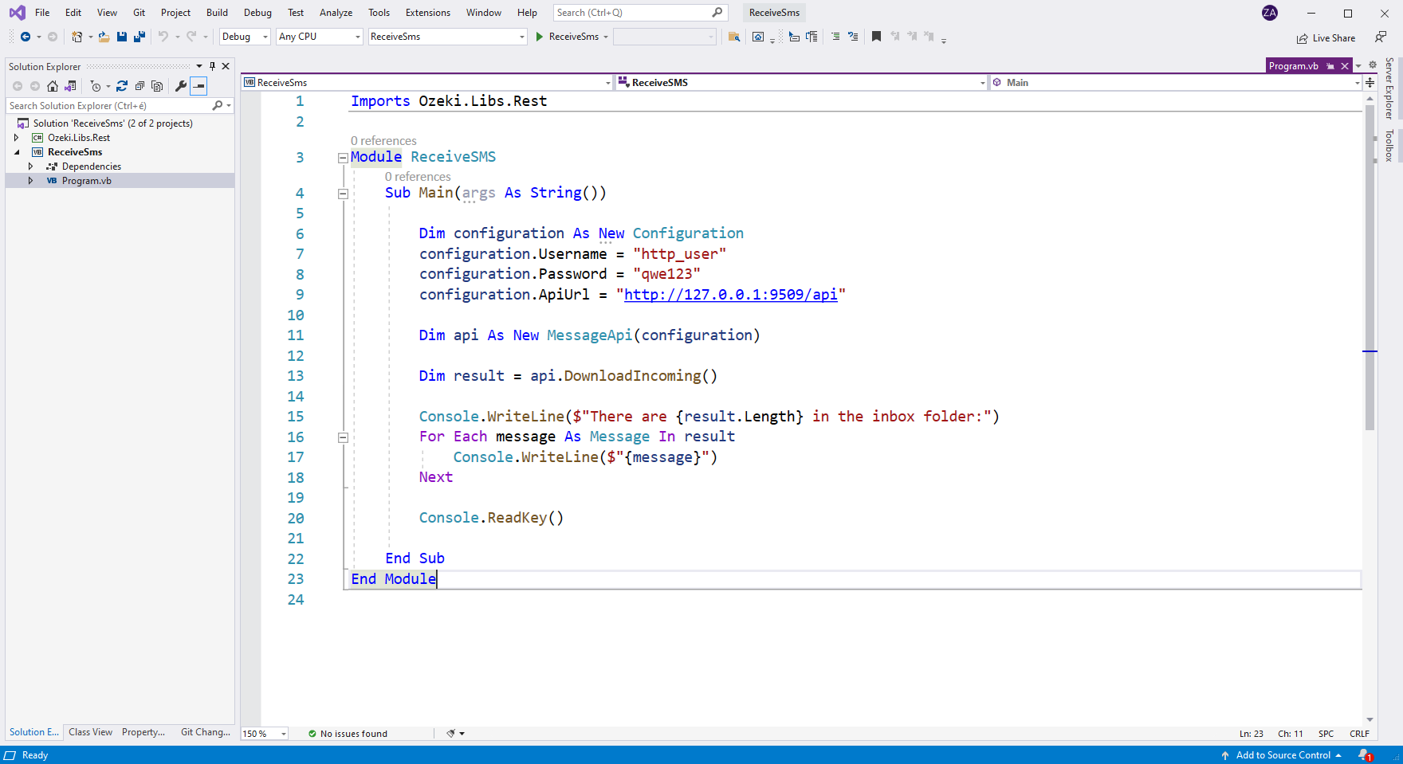This screenshot has height=764, width=1403.
Task: Click Sync with Active Document icon
Action: coord(122,86)
